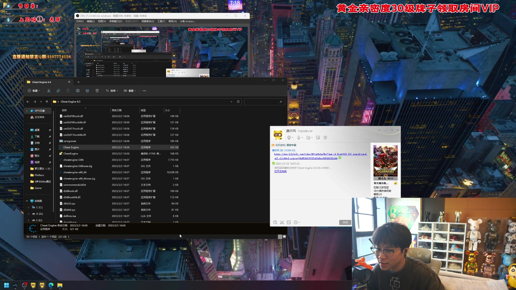Click the Cut scissors icon in Explorer toolbar
The height and width of the screenshot is (290, 516).
[x=49, y=91]
